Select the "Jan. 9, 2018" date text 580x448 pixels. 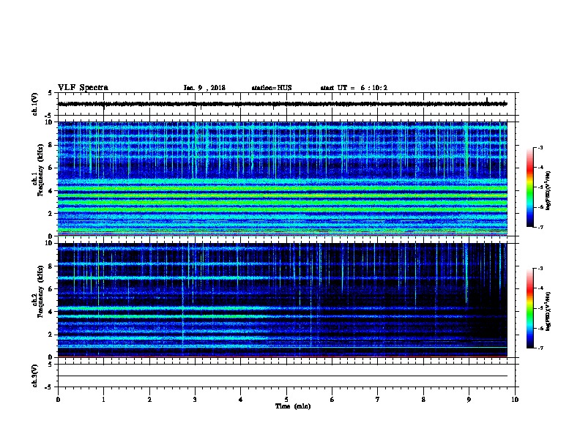204,88
